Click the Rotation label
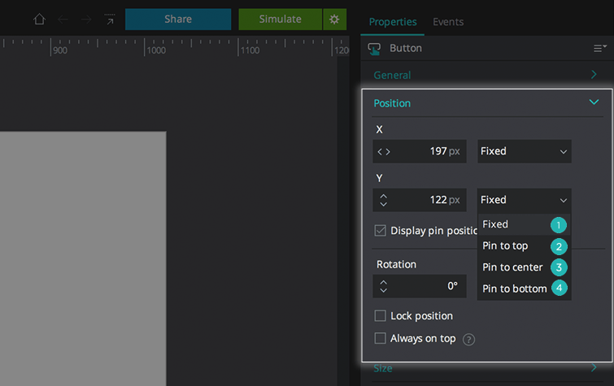Image resolution: width=614 pixels, height=386 pixels. tap(396, 265)
